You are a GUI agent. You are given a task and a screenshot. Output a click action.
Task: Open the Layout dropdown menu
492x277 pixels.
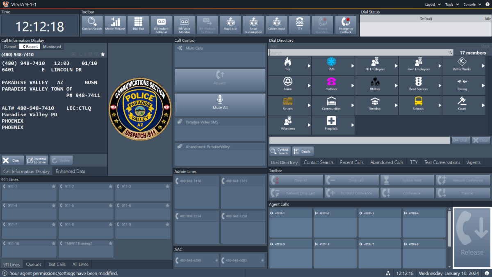pos(432,5)
